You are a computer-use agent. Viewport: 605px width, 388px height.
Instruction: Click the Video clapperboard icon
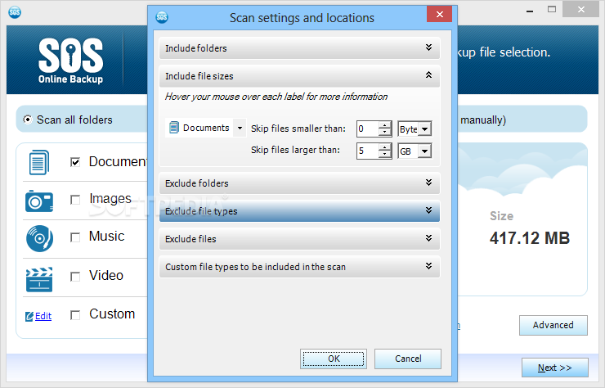pos(39,279)
